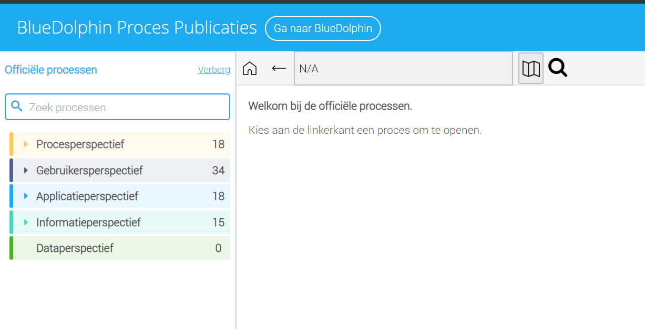Click the search icon in Zoek processen field
Image resolution: width=645 pixels, height=329 pixels.
click(x=17, y=107)
